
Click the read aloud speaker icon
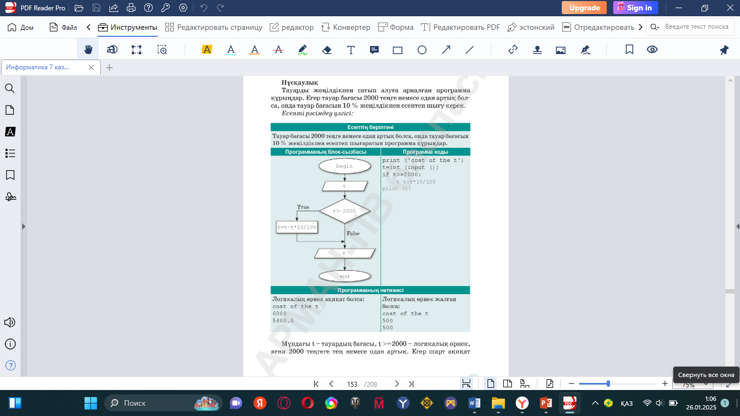coord(10,322)
